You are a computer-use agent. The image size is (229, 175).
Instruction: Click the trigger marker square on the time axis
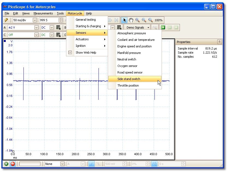pyautogui.click(x=13, y=152)
